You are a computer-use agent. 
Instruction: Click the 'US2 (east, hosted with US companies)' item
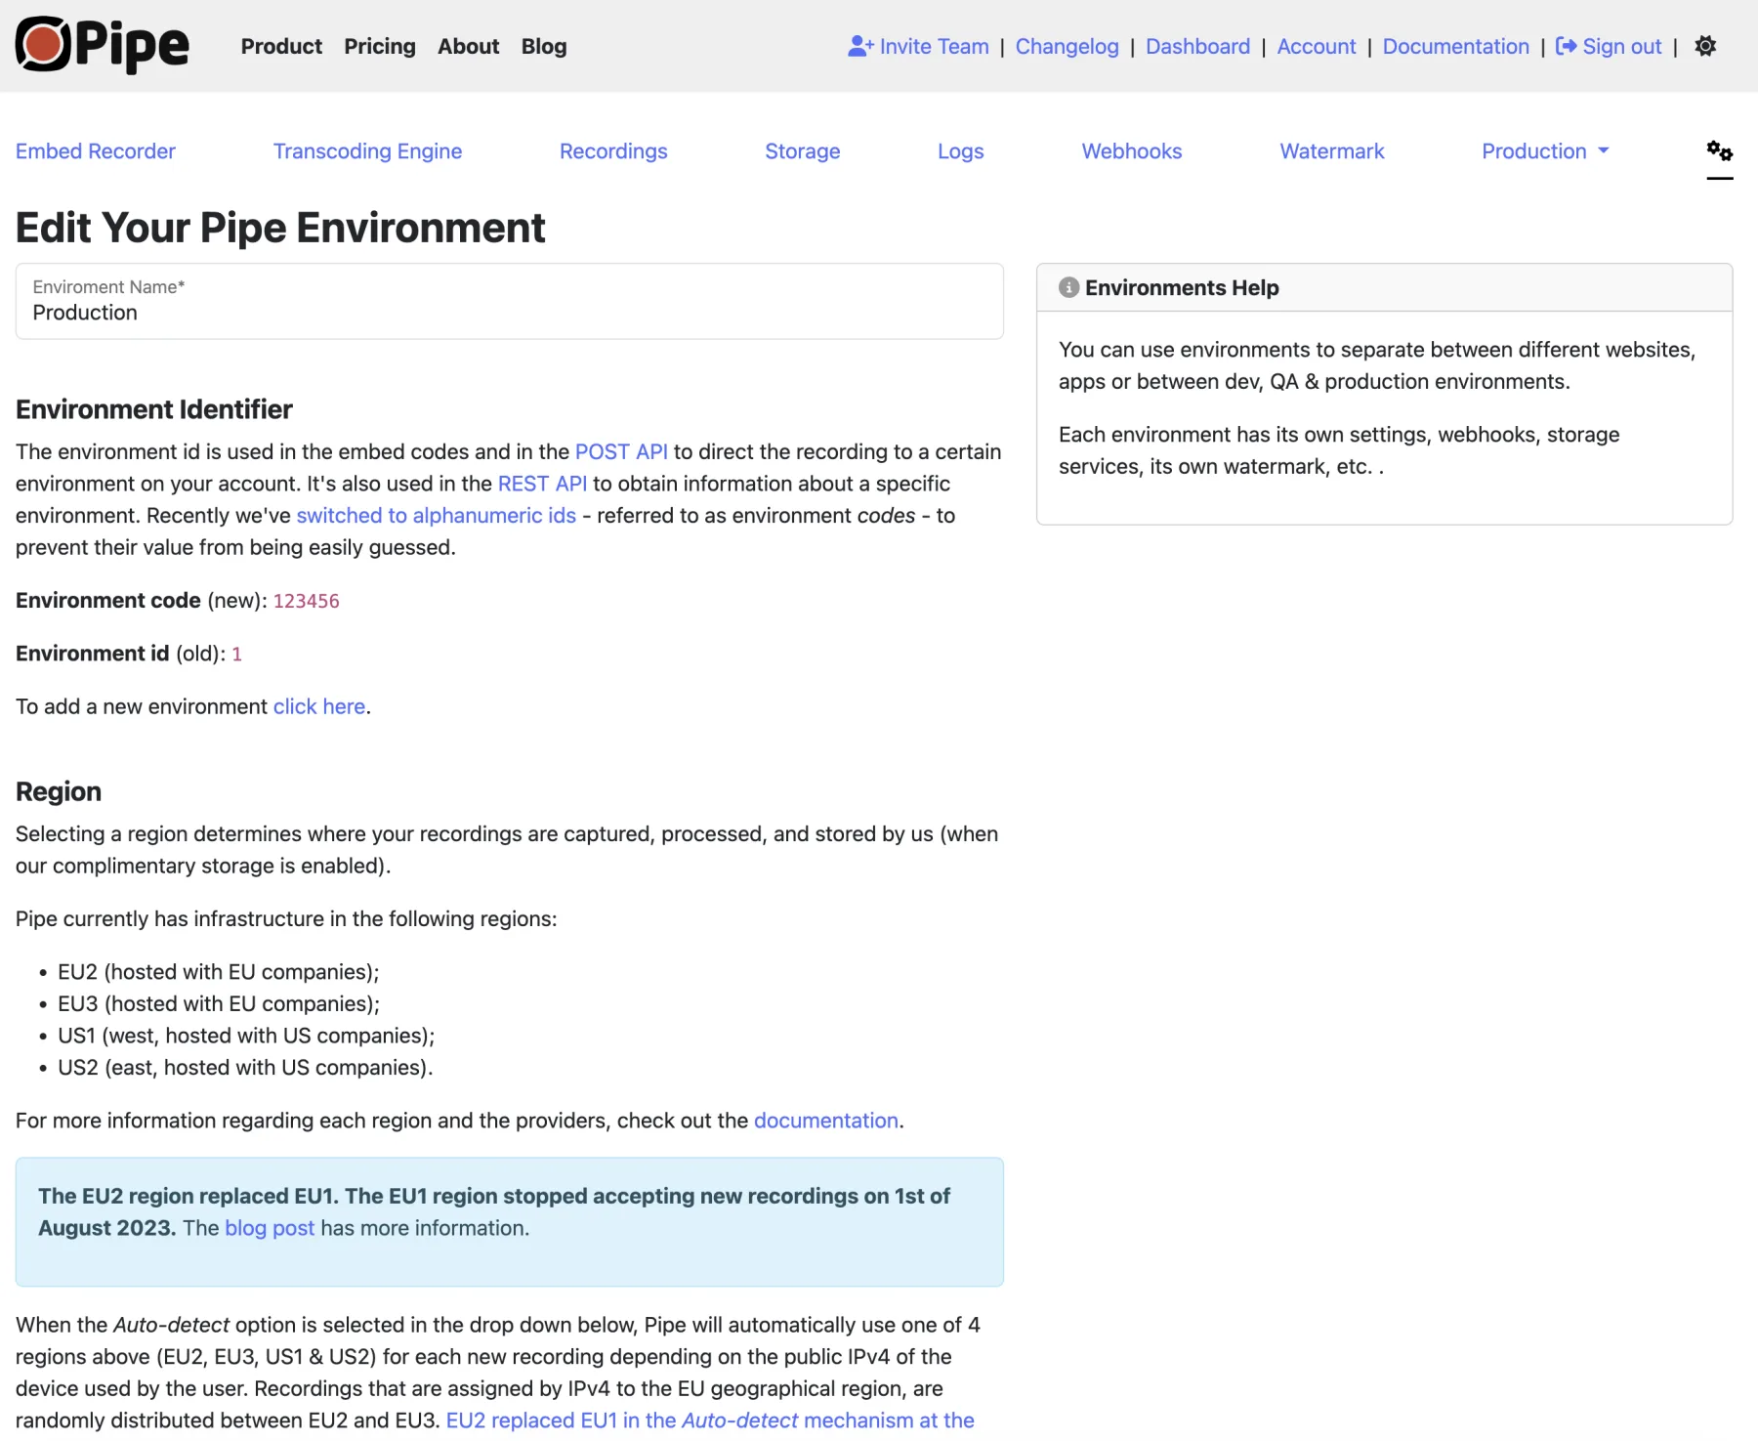(245, 1068)
